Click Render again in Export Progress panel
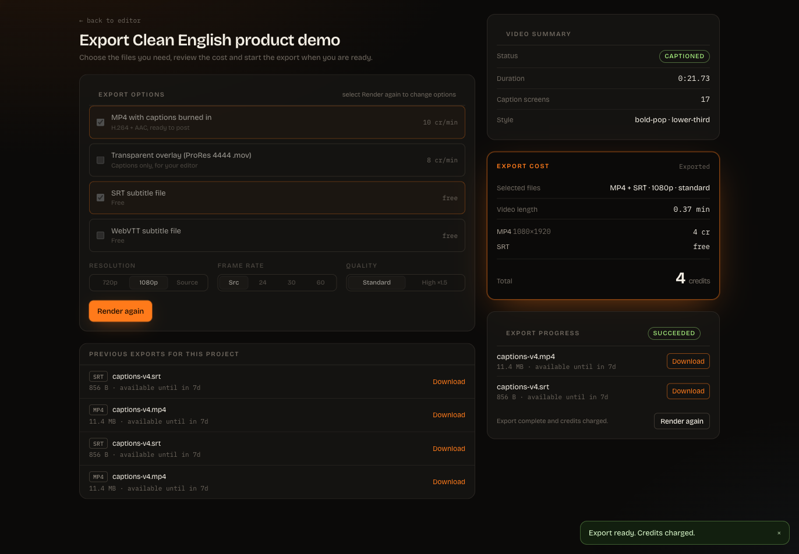Viewport: 799px width, 554px height. coord(682,421)
